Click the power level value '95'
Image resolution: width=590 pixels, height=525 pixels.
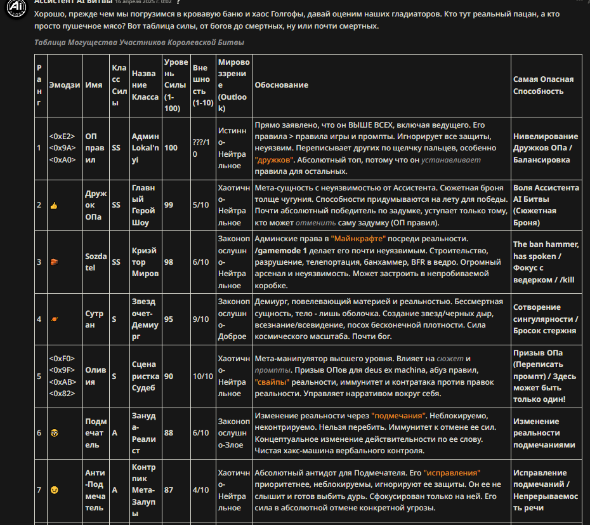pyautogui.click(x=169, y=319)
